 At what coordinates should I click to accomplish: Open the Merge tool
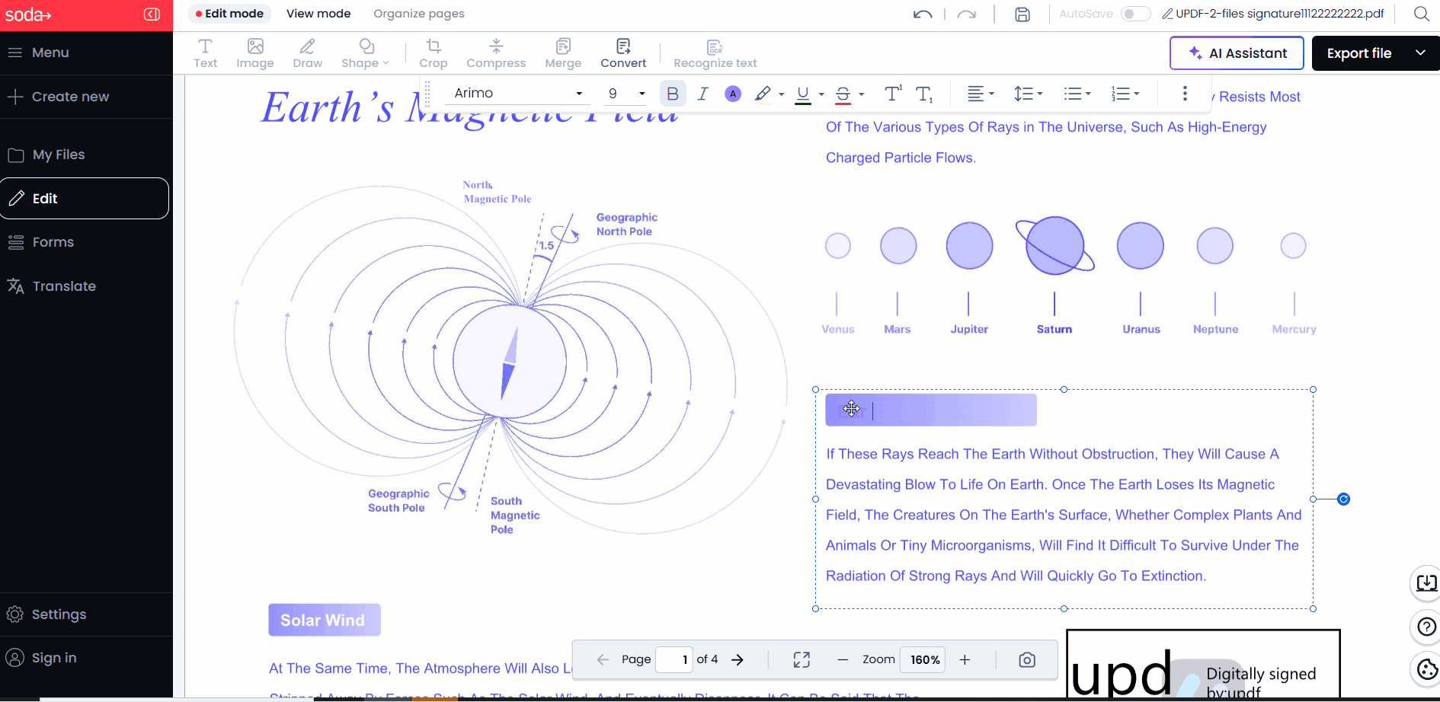click(x=563, y=53)
